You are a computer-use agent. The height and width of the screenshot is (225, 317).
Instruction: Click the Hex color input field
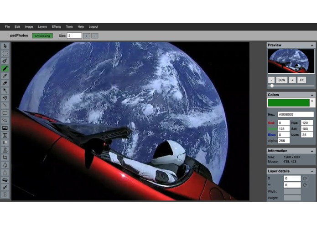point(296,114)
